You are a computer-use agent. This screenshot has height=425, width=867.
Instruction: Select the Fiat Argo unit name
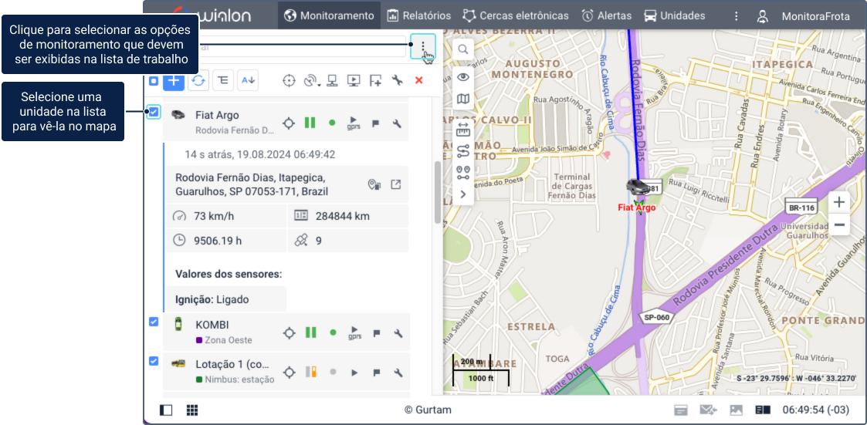(x=217, y=115)
